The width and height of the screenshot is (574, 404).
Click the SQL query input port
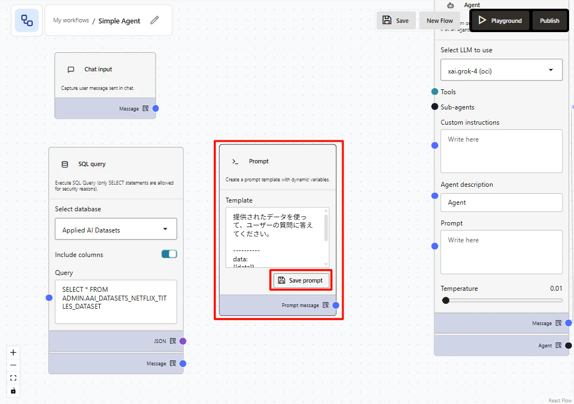pyautogui.click(x=49, y=298)
